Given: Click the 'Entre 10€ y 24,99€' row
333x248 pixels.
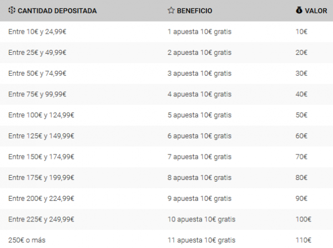Looking at the screenshot, I should (167, 32).
